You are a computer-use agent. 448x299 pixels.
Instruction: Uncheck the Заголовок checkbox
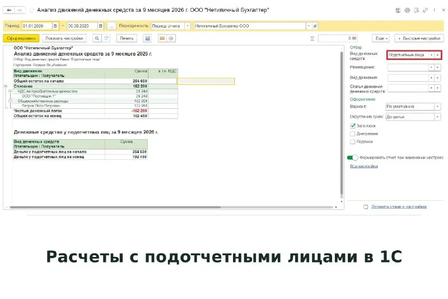point(353,126)
